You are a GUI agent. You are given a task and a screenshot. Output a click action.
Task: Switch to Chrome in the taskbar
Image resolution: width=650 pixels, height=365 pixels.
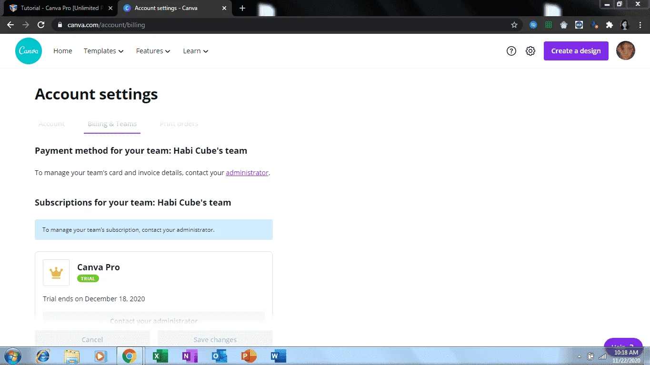[129, 355]
